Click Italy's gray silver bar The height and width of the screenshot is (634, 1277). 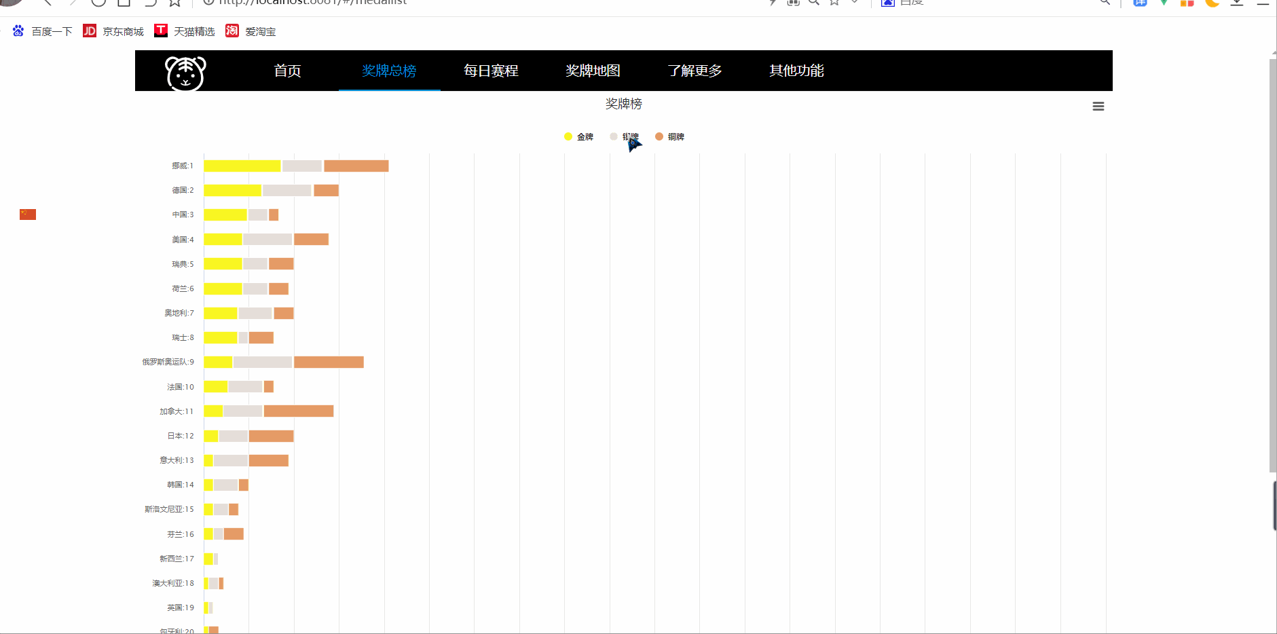tap(231, 460)
